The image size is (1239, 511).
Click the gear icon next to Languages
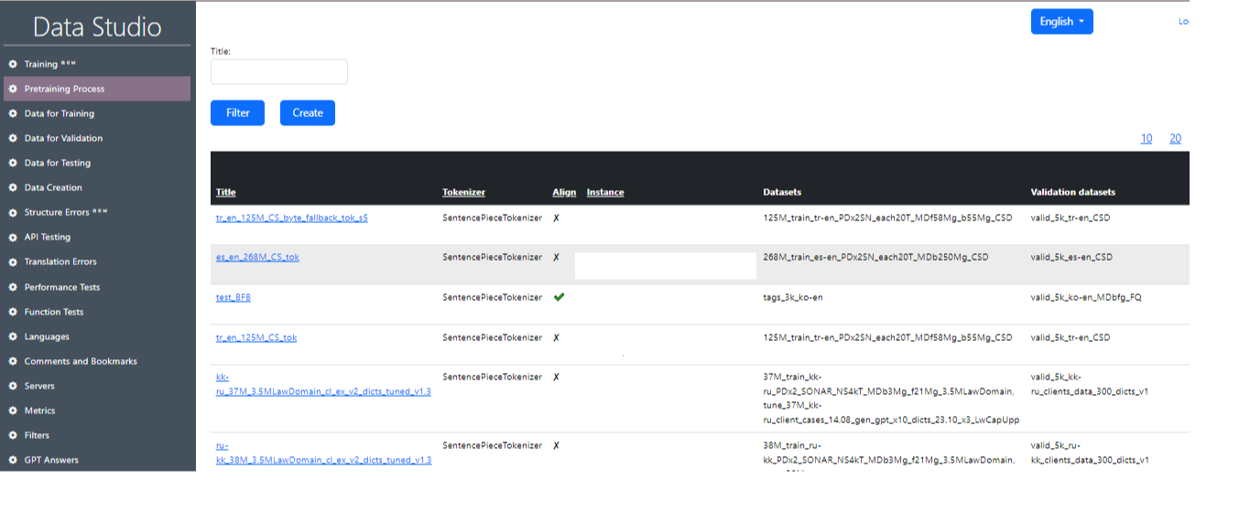click(x=13, y=336)
